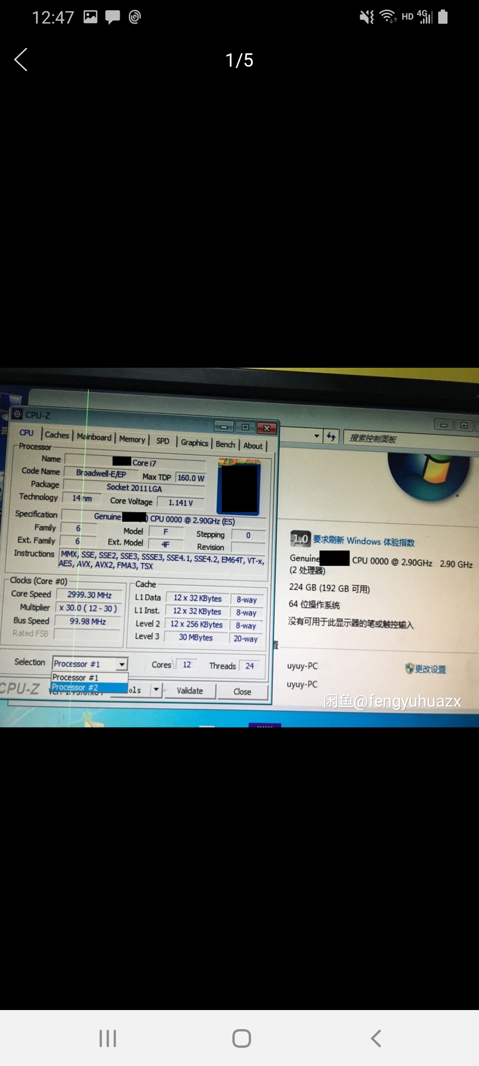The width and height of the screenshot is (479, 1066).
Task: Open the Tools dropdown arrow in CPU-Z
Action: [x=156, y=690]
